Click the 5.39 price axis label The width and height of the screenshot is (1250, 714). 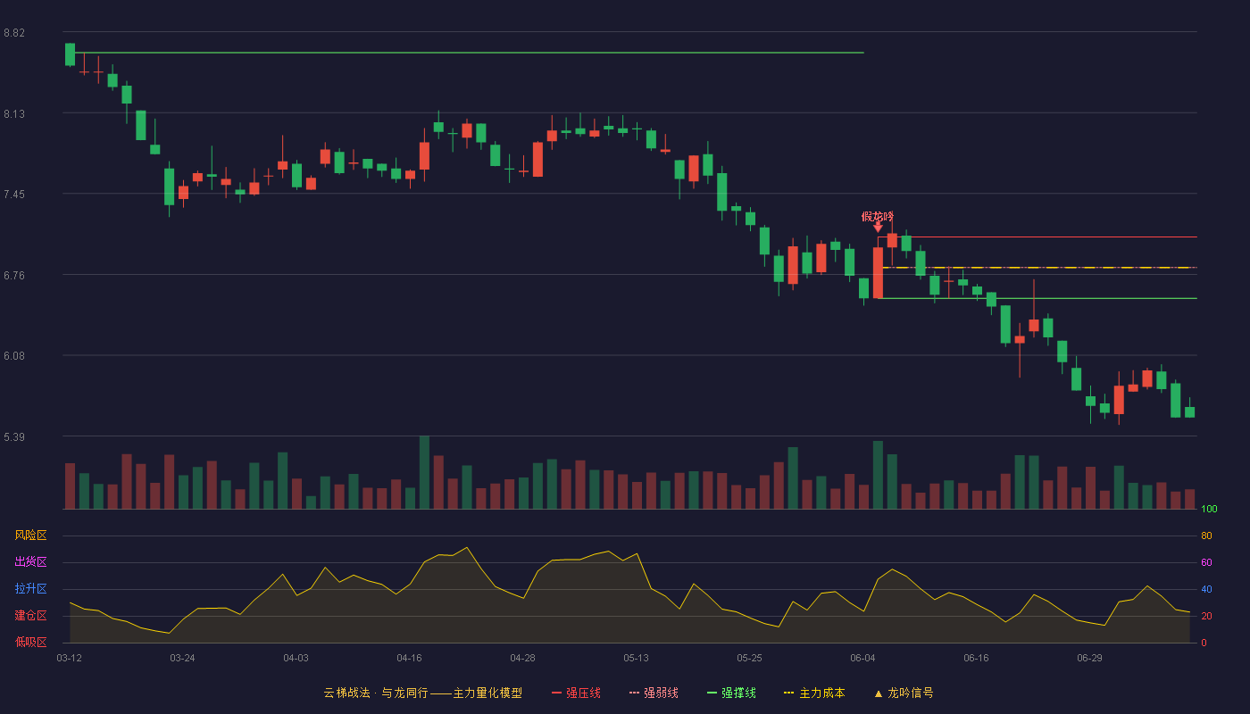[x=14, y=437]
